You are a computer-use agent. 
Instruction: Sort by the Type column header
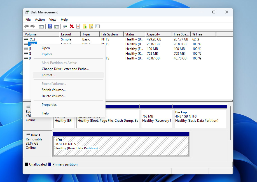point(90,34)
